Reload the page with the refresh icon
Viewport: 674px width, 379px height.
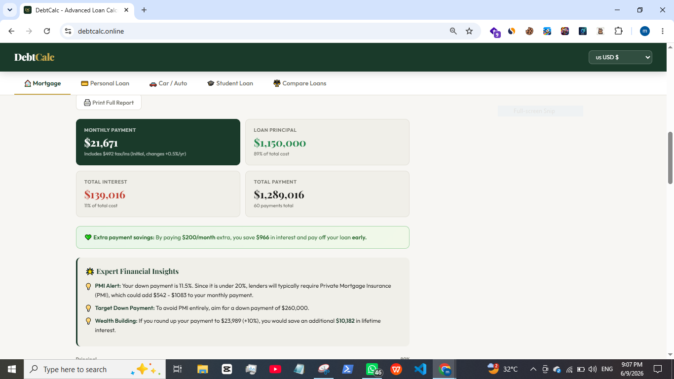click(x=47, y=31)
